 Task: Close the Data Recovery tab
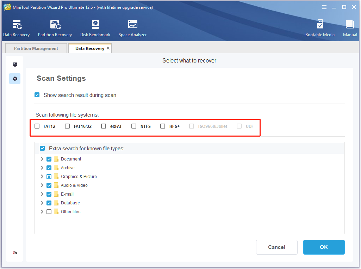[108, 48]
